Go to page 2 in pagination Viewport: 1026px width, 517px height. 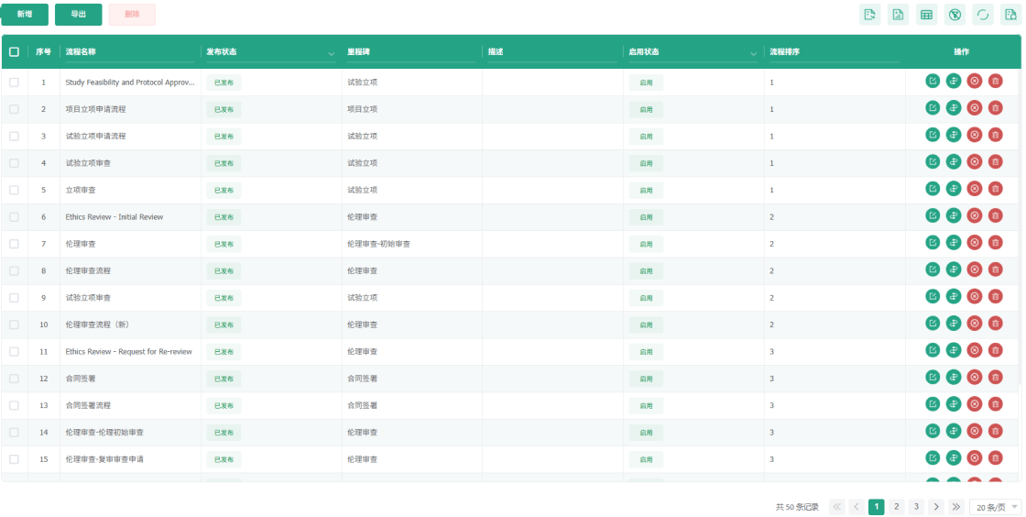tap(896, 507)
